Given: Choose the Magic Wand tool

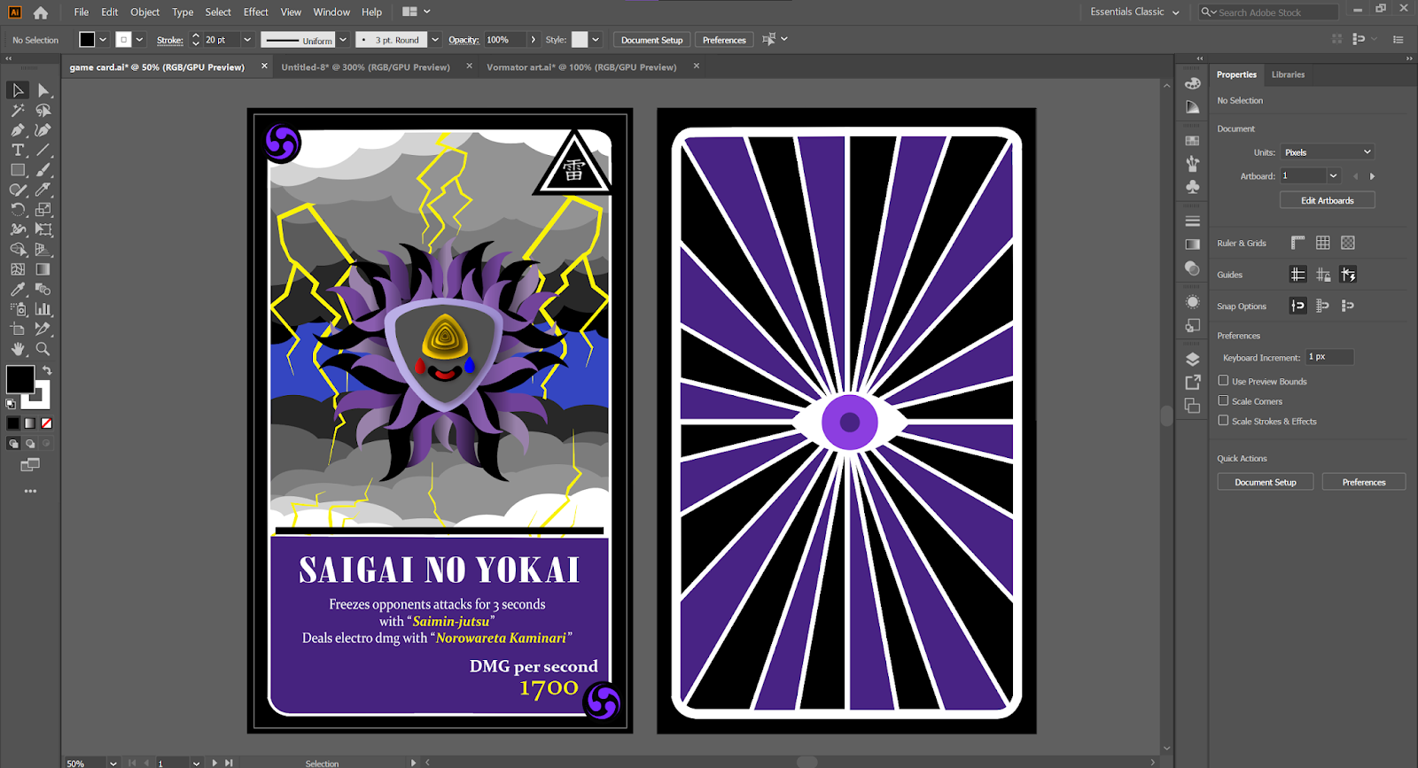Looking at the screenshot, I should 18,111.
